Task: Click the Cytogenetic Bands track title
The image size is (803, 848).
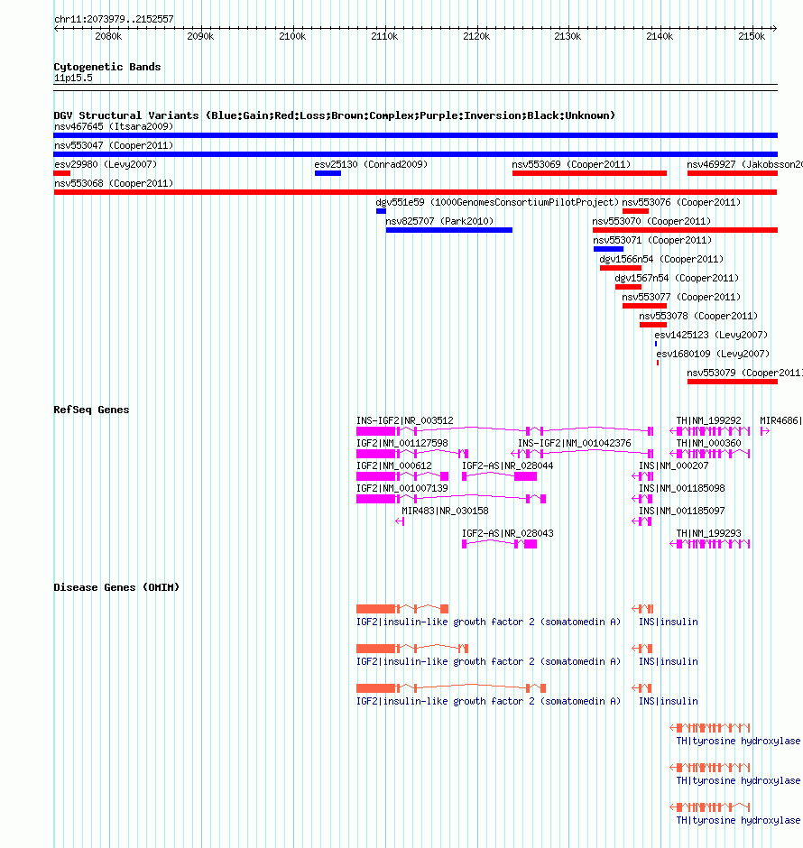Action: [107, 67]
